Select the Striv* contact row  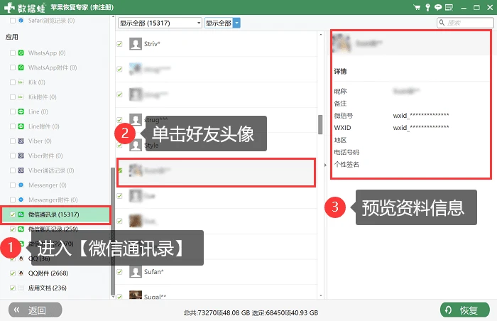pyautogui.click(x=216, y=44)
